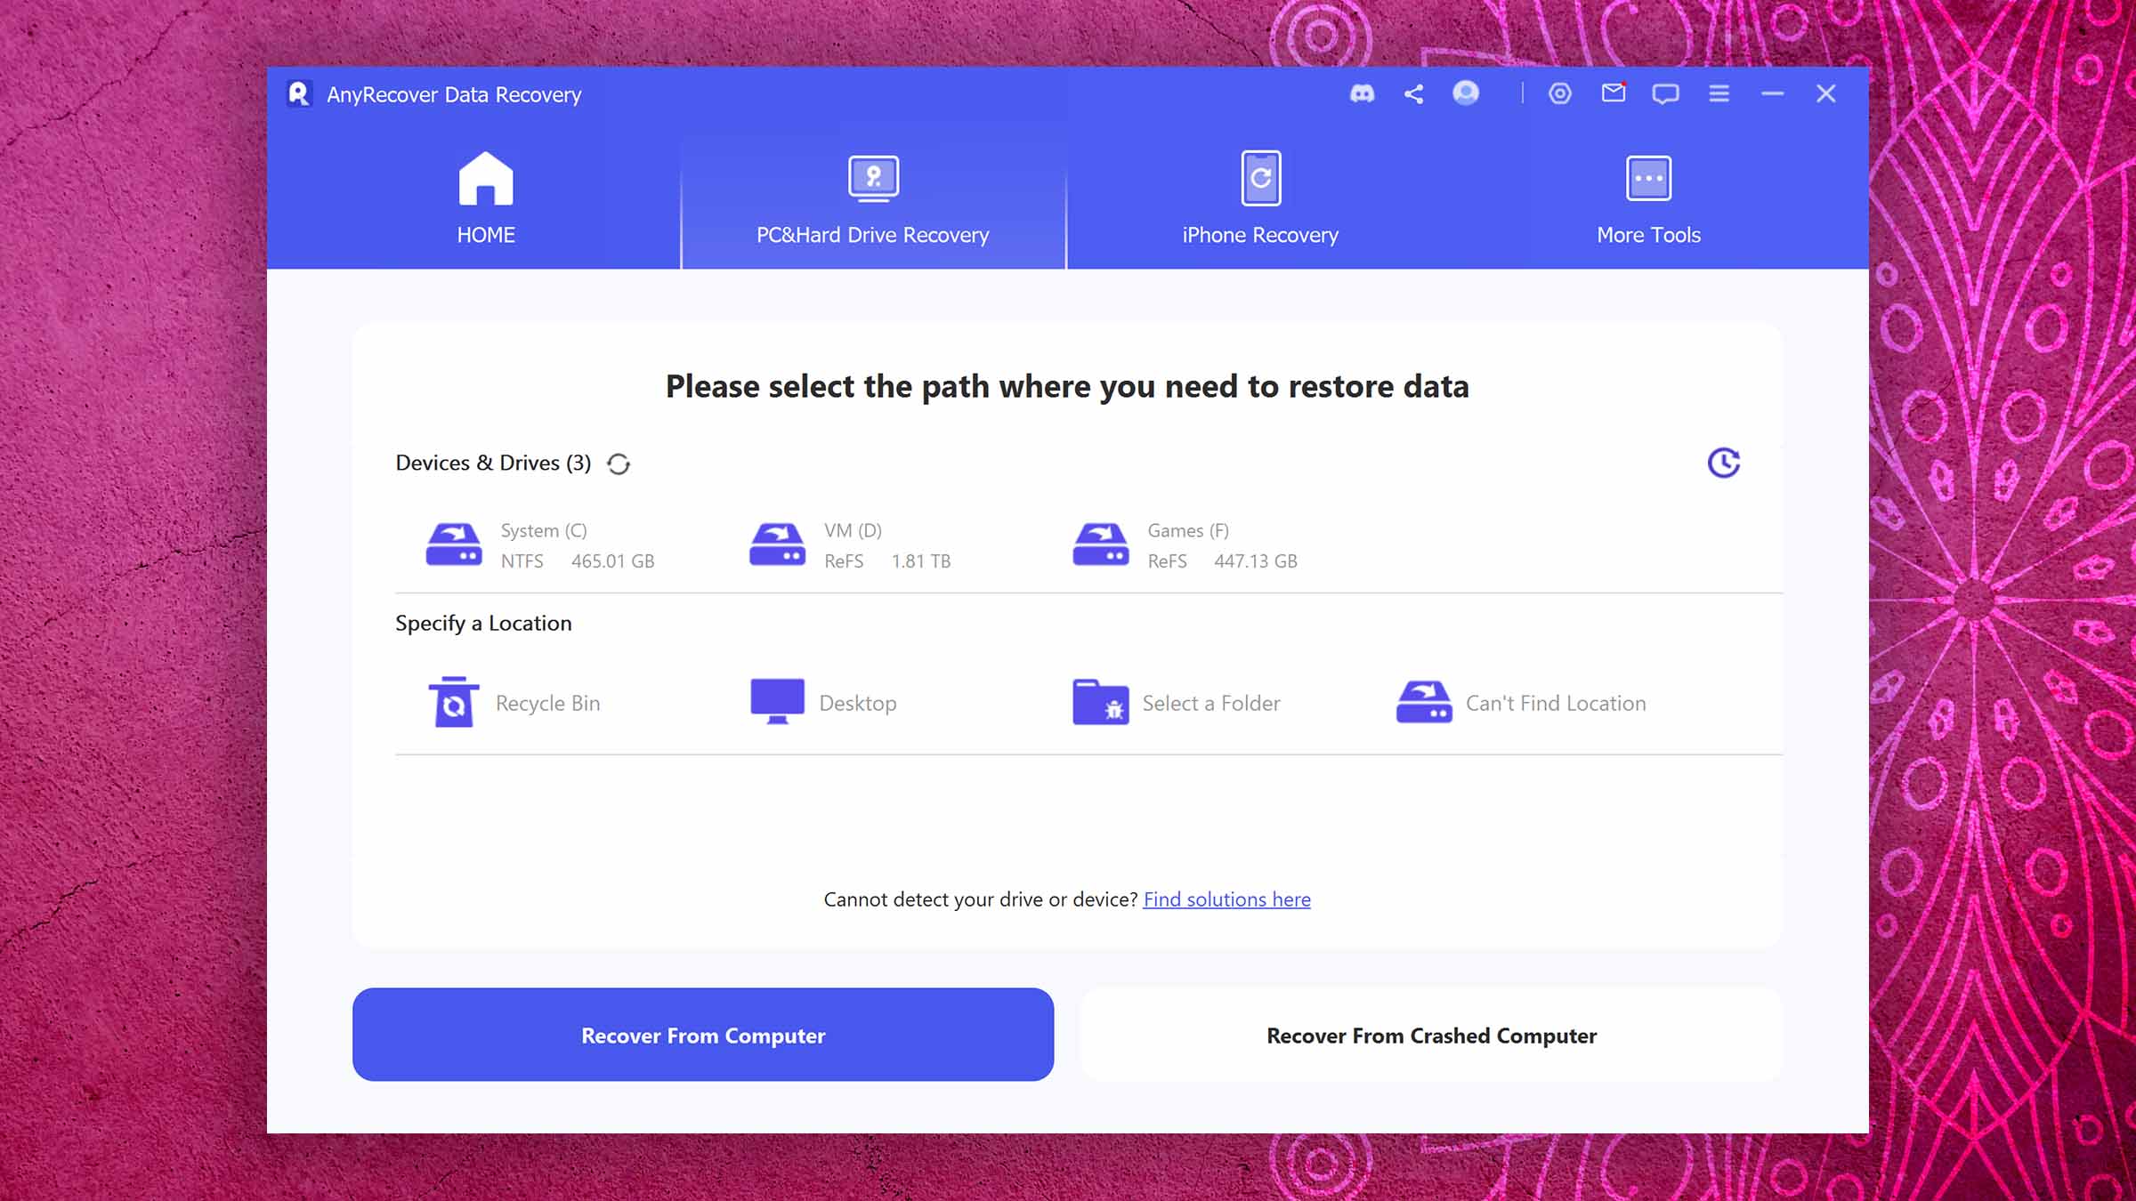
Task: Click the Games (F) label
Action: click(x=1188, y=530)
